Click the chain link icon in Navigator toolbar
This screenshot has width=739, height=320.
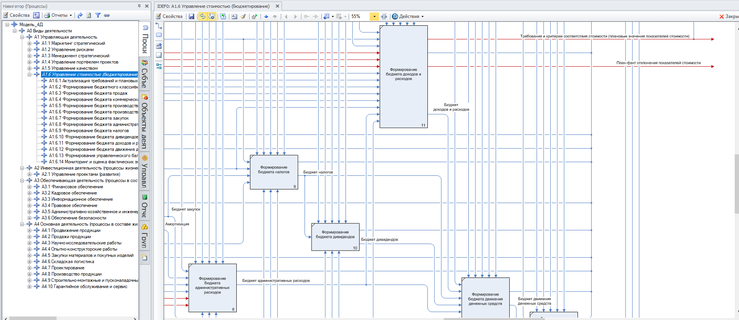coord(106,15)
